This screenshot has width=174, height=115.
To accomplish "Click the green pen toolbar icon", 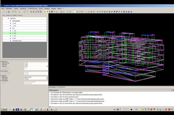I will [x=77, y=12].
